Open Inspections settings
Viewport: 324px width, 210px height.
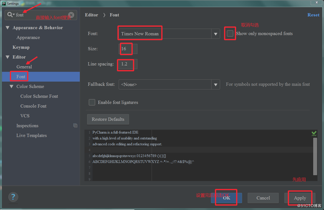point(27,125)
